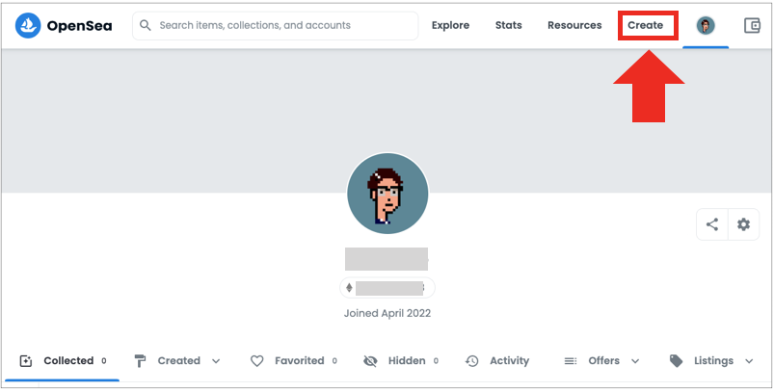
Task: Go to Stats in navigation
Action: pyautogui.click(x=508, y=25)
